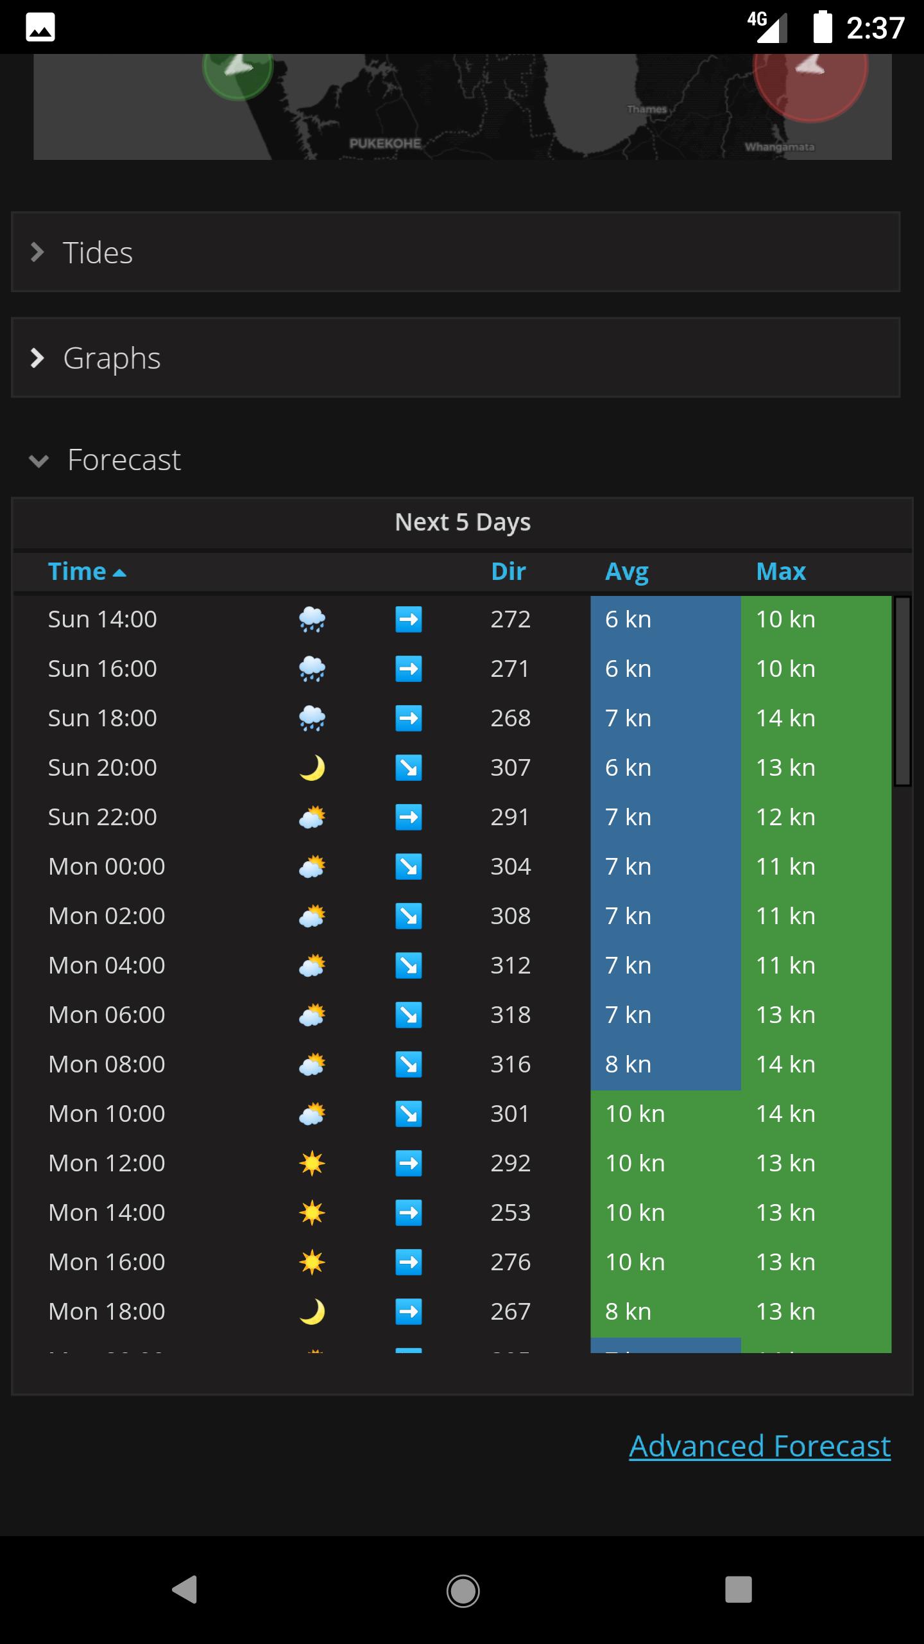Click the sun icon for Mon 12:00
Image resolution: width=924 pixels, height=1644 pixels.
tap(312, 1164)
